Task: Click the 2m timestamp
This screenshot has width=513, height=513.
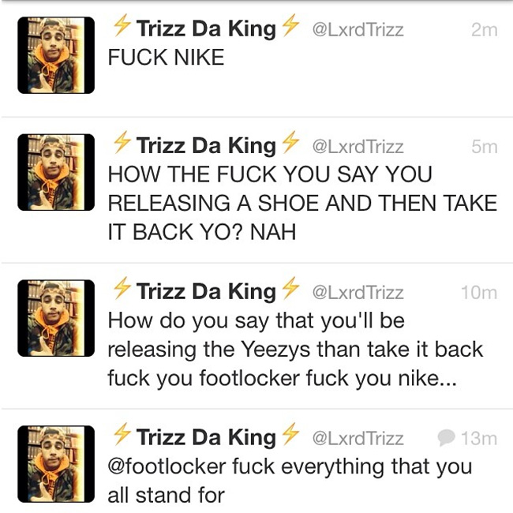Action: point(485,30)
